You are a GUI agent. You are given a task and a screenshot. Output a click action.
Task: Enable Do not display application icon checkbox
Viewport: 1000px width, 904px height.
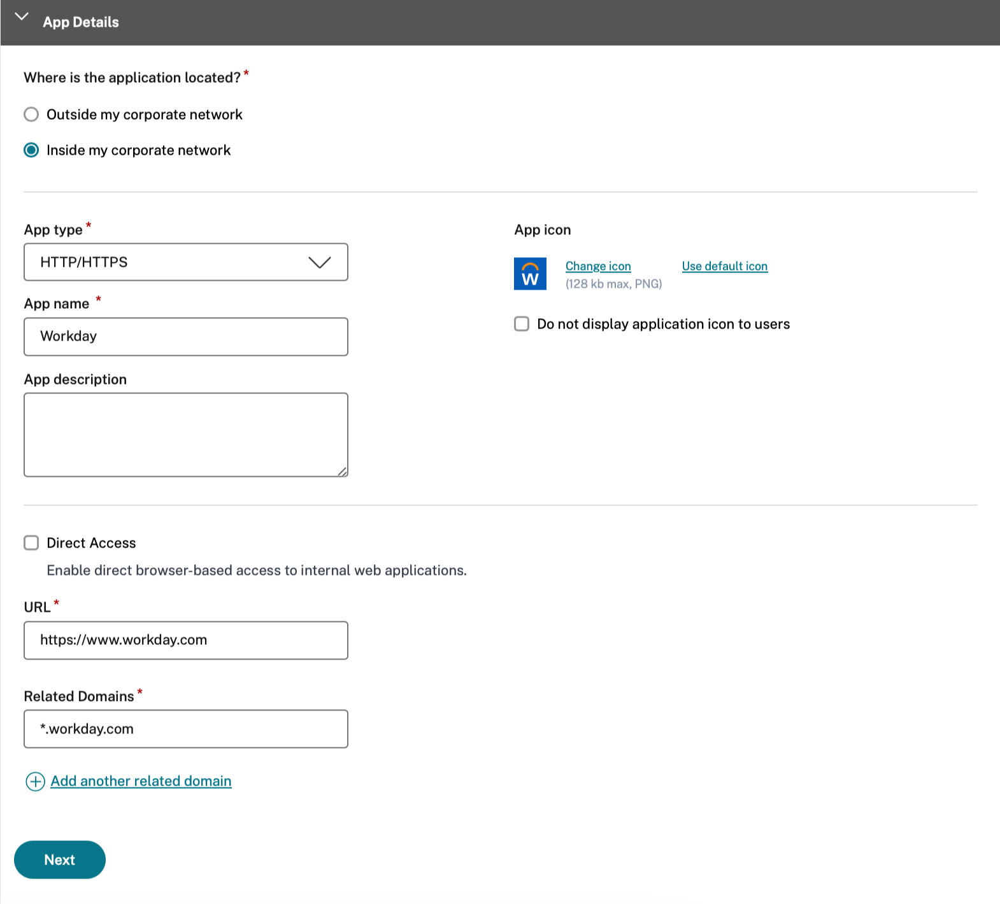pos(522,324)
